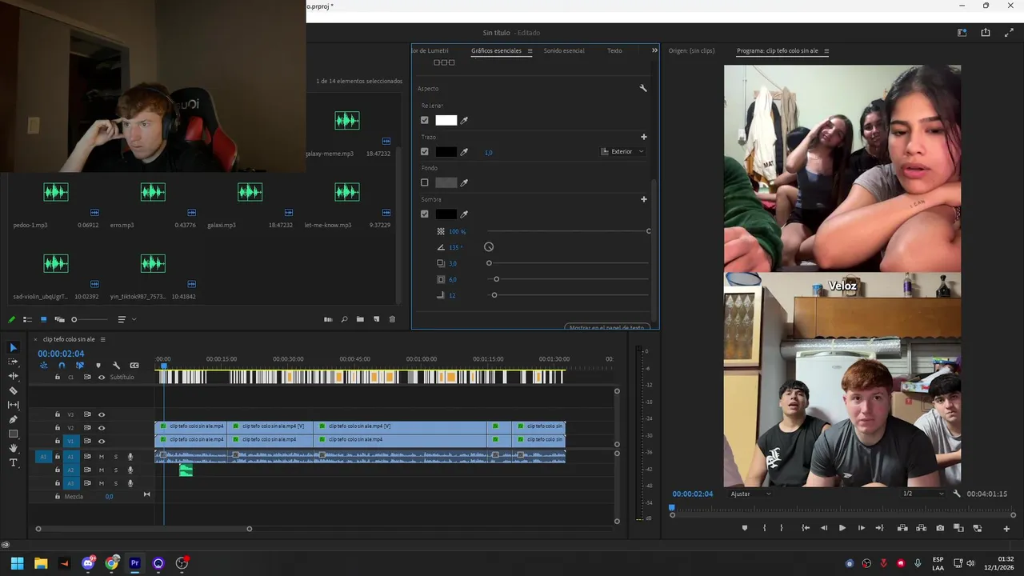
Task: Open the stroke Exterior dropdown
Action: coord(622,151)
